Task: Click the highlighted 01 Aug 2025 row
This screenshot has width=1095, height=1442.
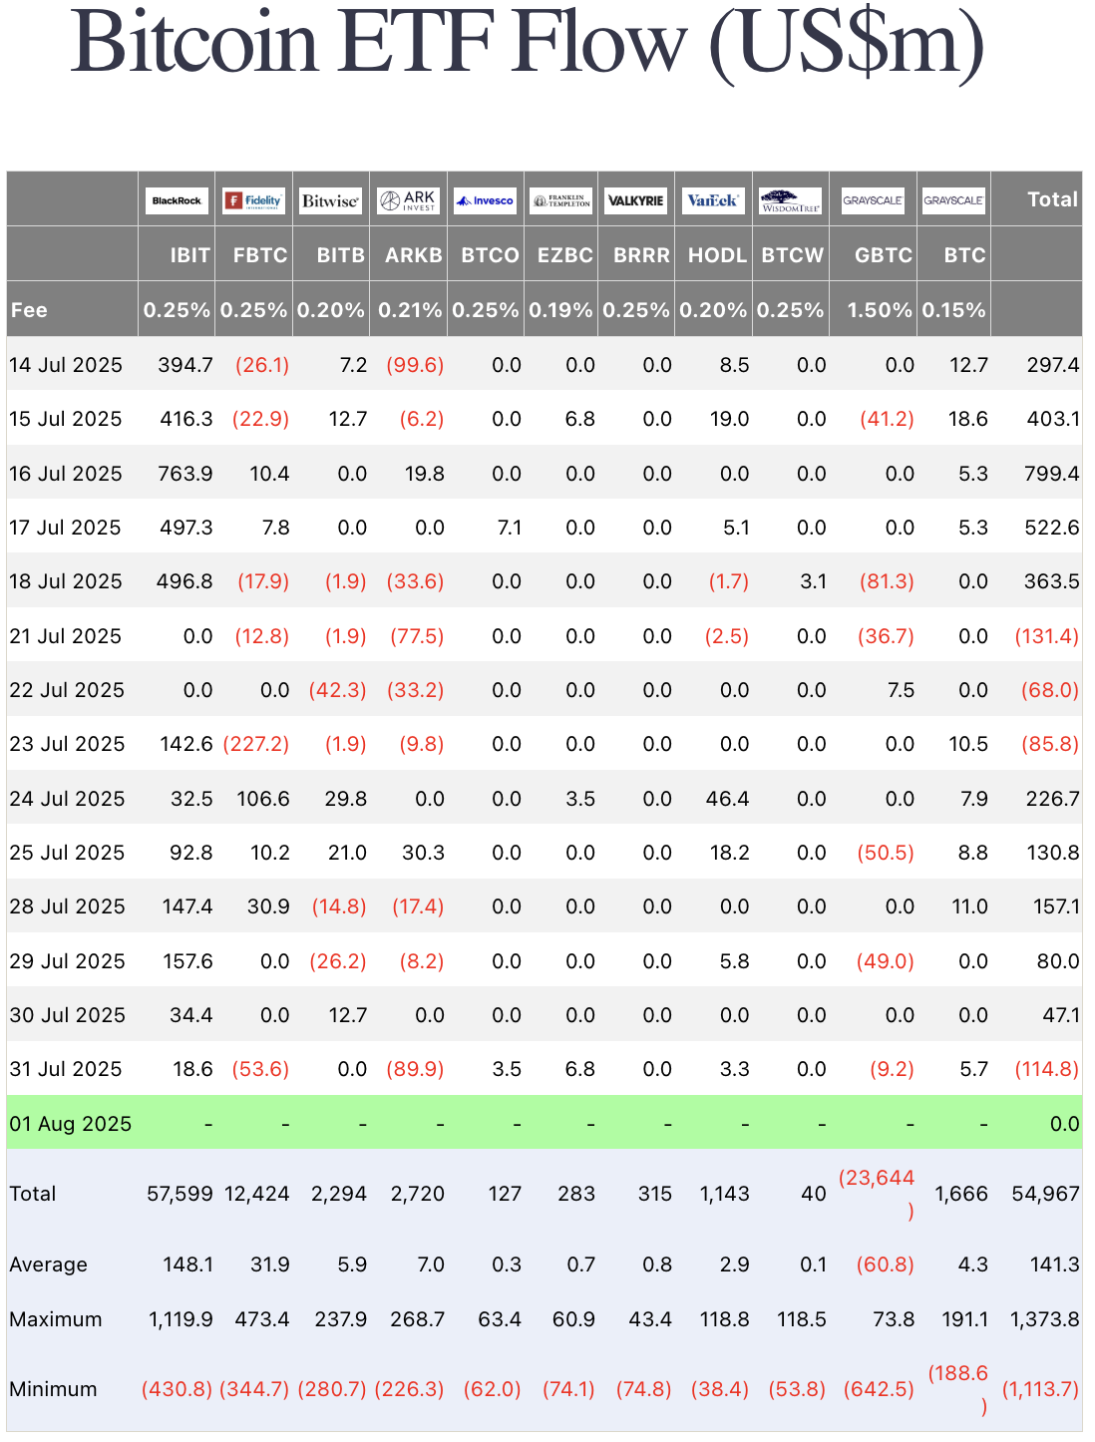Action: point(545,1123)
